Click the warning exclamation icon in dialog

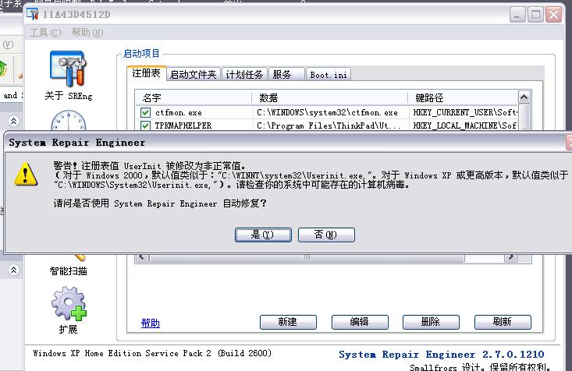point(26,175)
